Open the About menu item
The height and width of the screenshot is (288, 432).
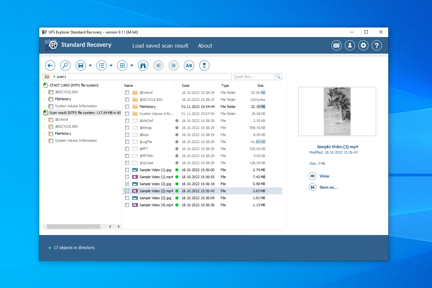(205, 46)
